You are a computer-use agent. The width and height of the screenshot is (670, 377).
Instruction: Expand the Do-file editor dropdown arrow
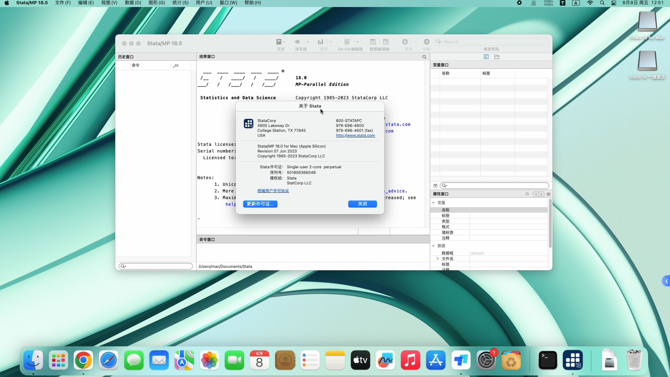(x=358, y=42)
